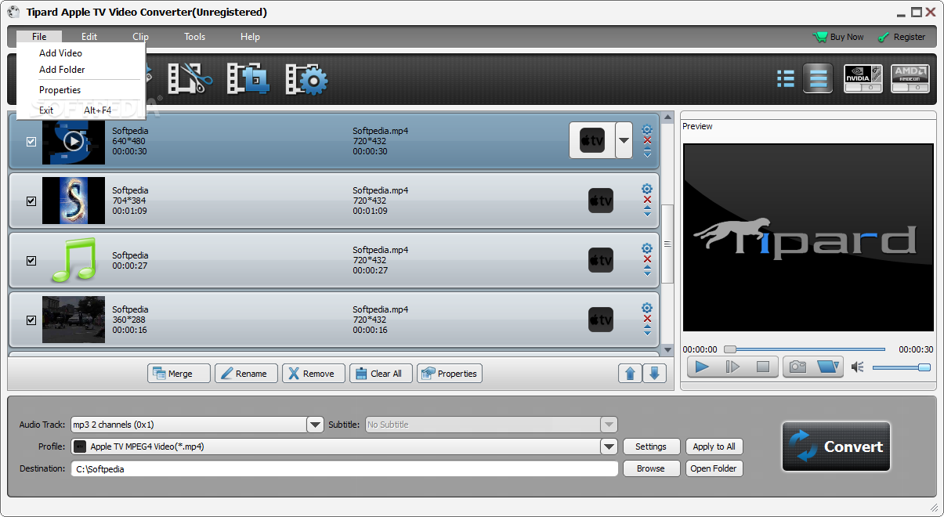Uncheck the 640*480 Softpedia video checkbox
This screenshot has width=944, height=517.
tap(31, 142)
